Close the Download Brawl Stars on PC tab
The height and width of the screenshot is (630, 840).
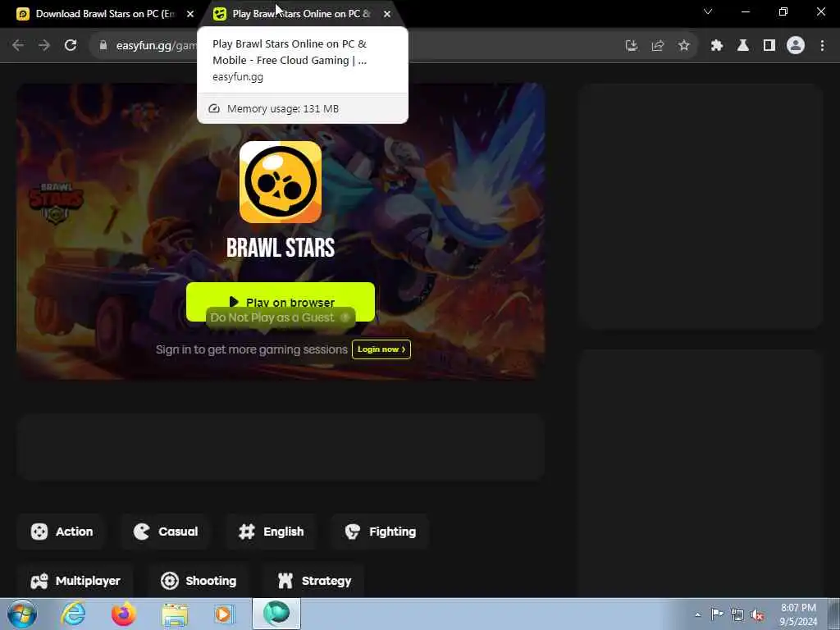(x=190, y=14)
